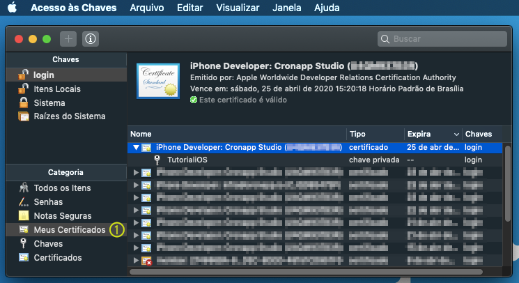The image size is (519, 283).
Task: Open the Editar menu
Action: pos(189,8)
